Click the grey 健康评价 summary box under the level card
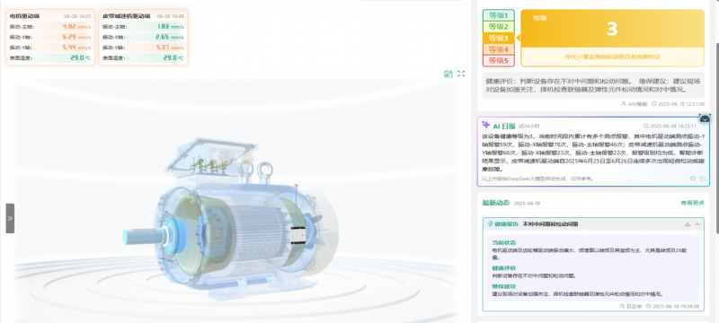Image resolution: width=719 pixels, height=323 pixels. 593,85
